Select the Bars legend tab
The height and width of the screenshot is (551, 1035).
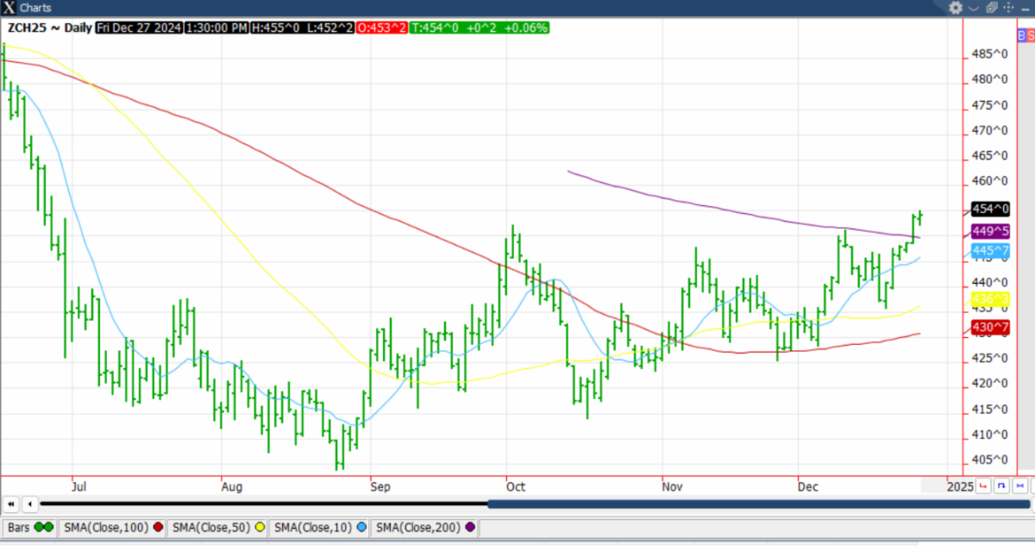click(x=30, y=527)
